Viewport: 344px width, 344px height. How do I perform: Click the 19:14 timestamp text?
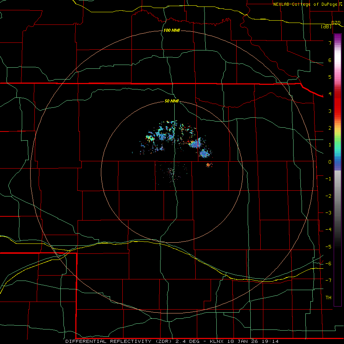(271, 341)
